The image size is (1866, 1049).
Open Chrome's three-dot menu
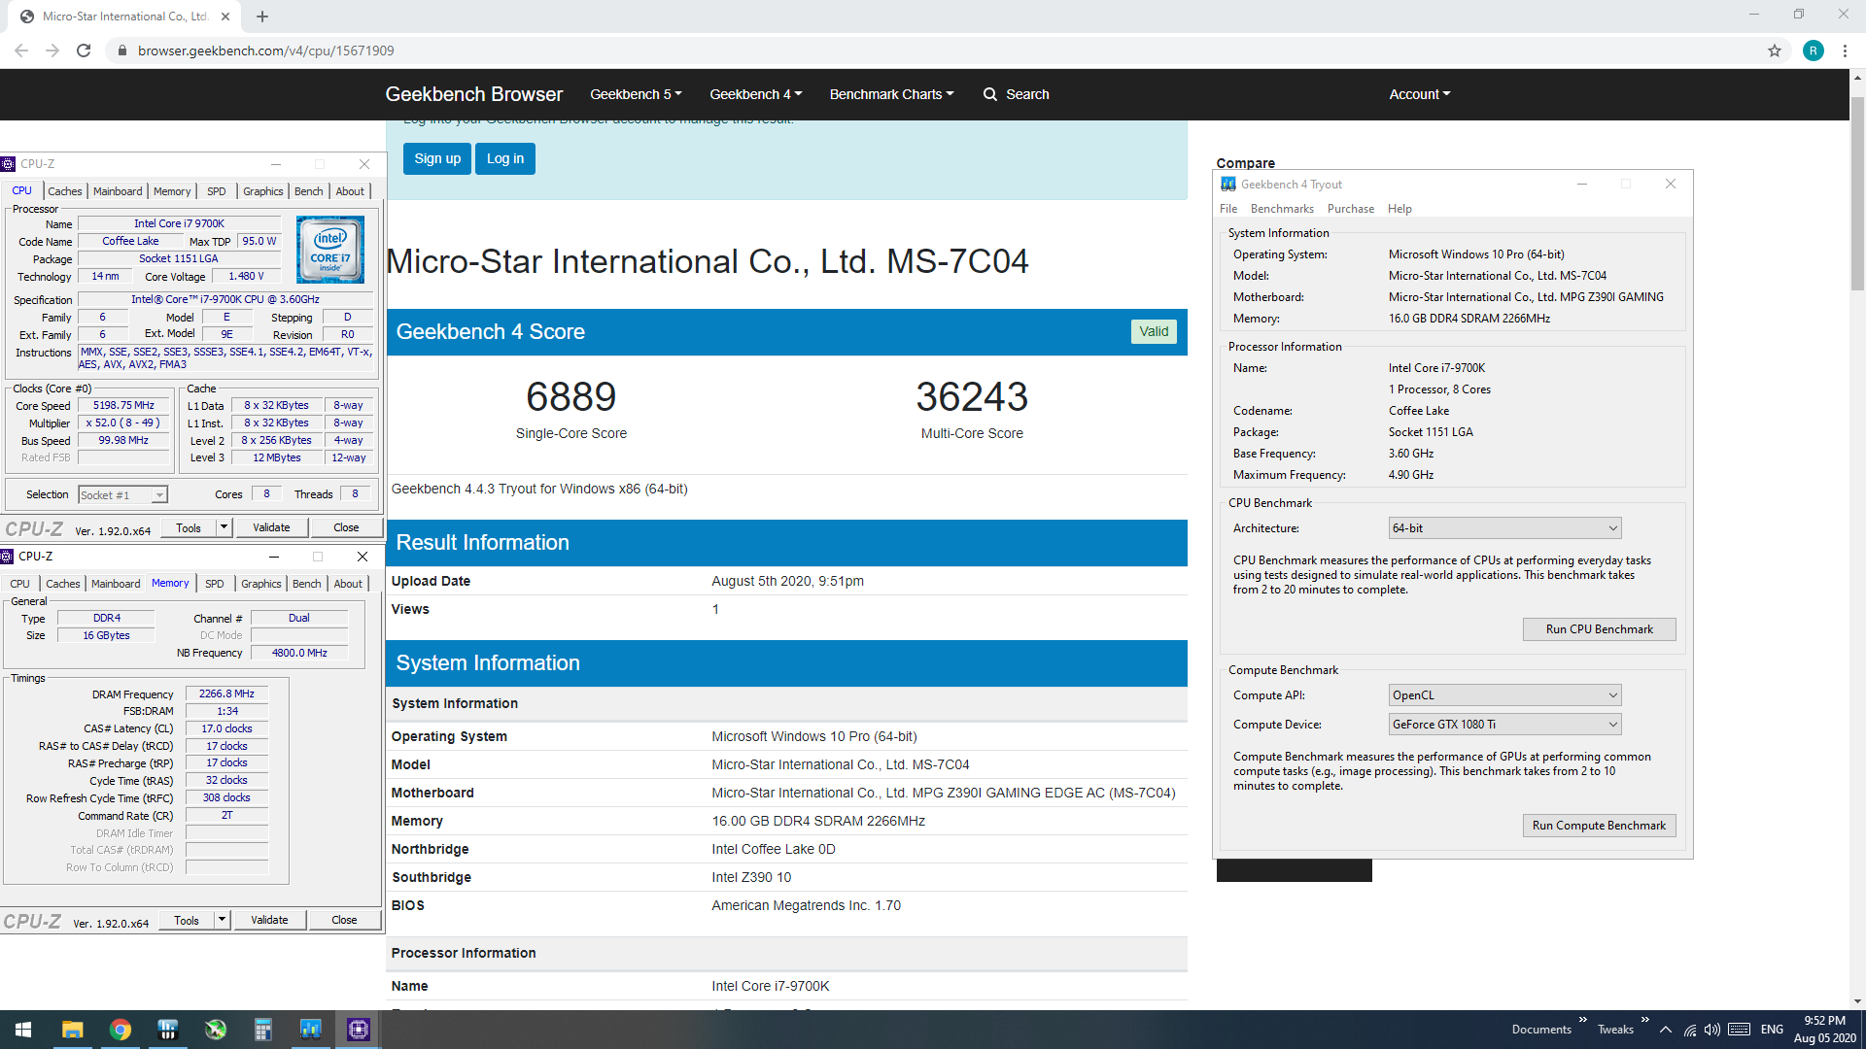click(x=1845, y=51)
